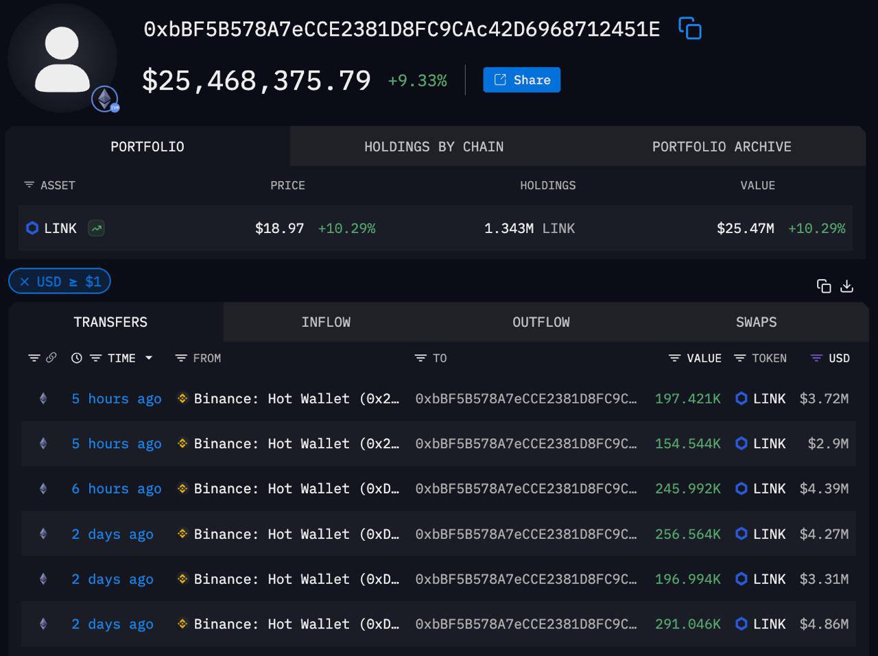Open the Ethereum icon of first transfer row
The image size is (878, 656).
43,398
